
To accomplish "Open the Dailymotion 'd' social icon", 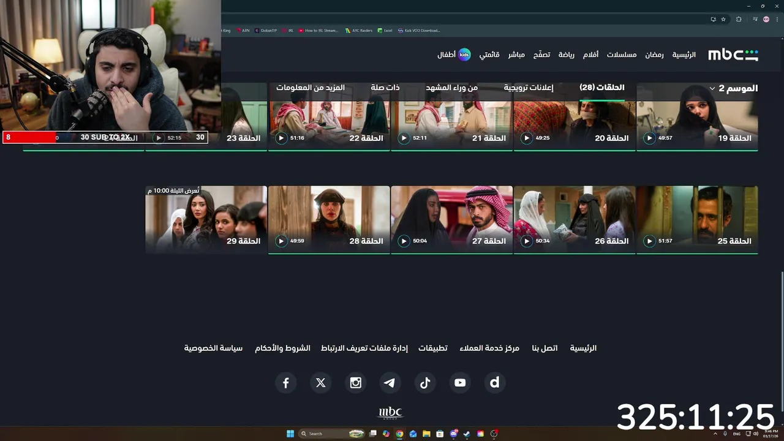I will pos(495,383).
